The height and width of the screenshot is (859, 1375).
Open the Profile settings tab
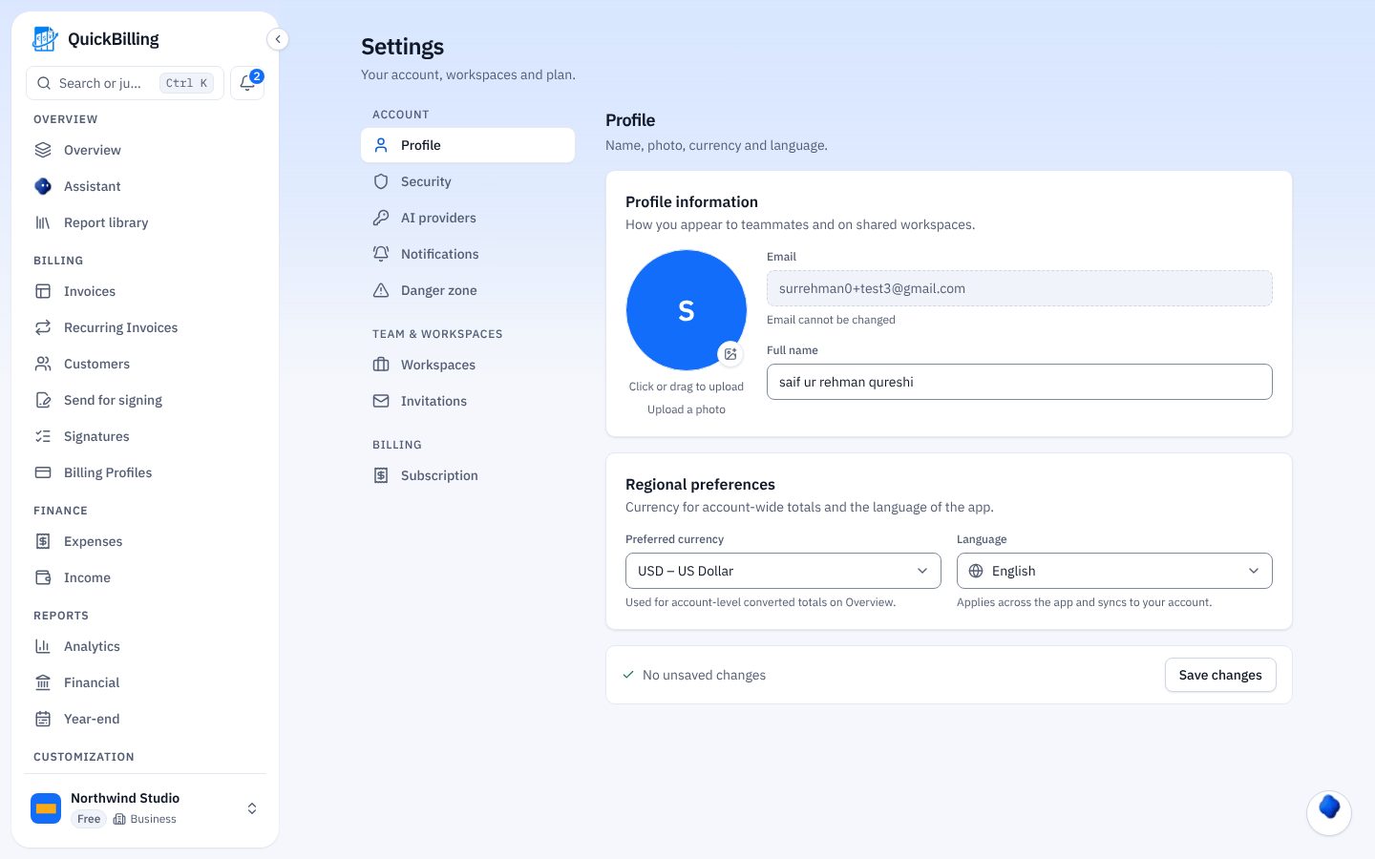[468, 145]
